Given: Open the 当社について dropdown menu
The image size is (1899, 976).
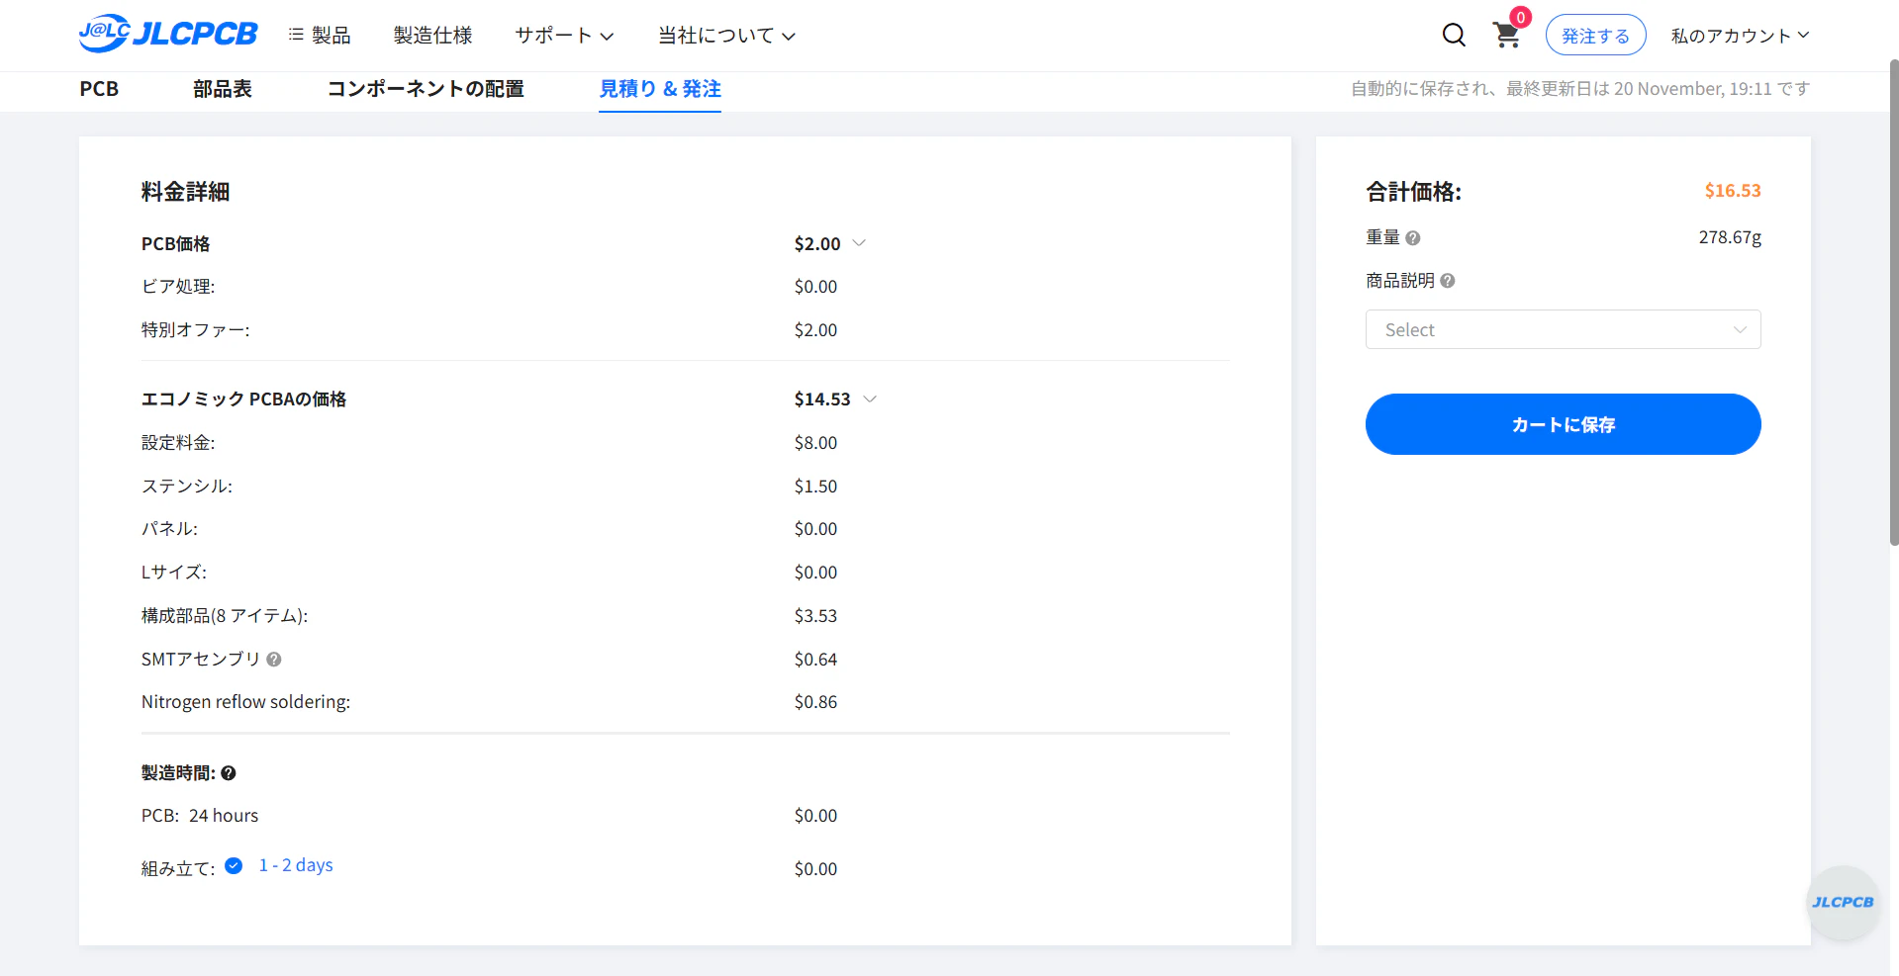Looking at the screenshot, I should (727, 36).
